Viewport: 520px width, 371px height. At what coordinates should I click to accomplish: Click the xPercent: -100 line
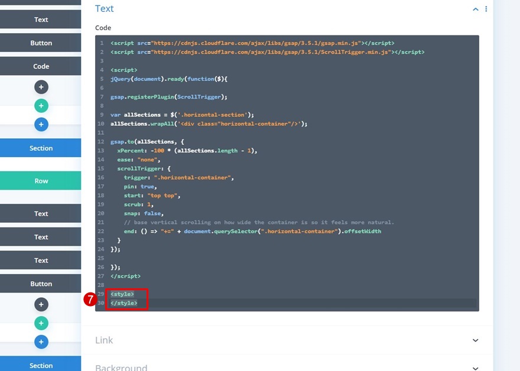[187, 151]
